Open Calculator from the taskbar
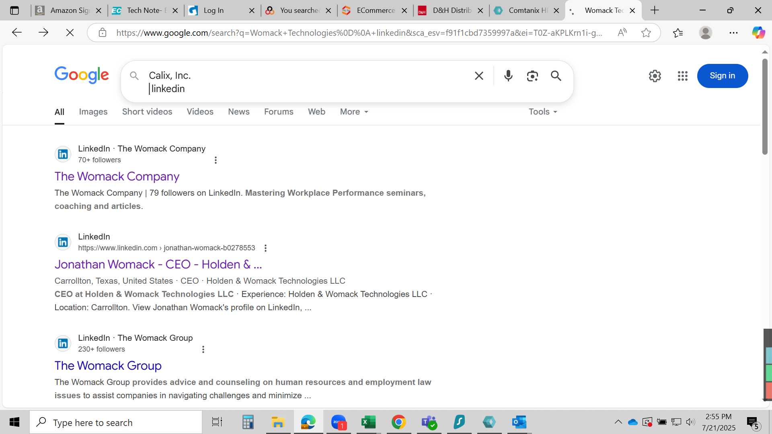 (248, 422)
